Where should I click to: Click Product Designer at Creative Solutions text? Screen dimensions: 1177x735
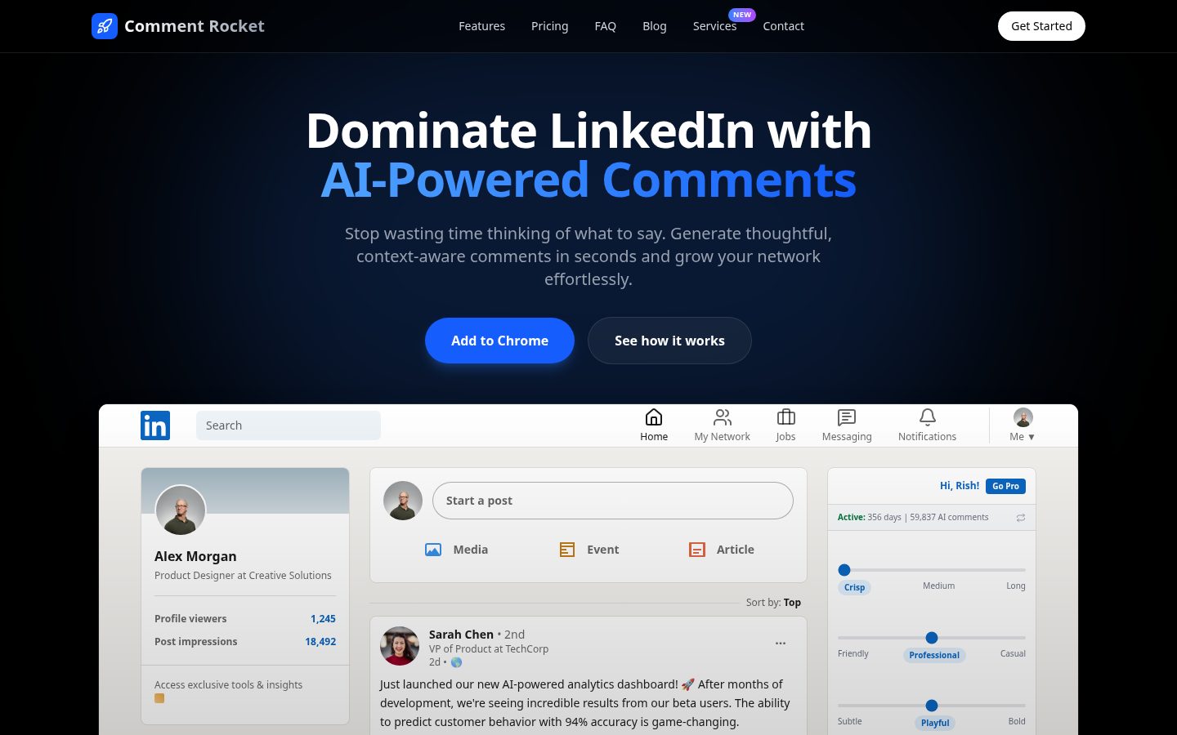(x=243, y=576)
